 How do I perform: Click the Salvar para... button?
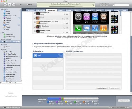click(115, 88)
